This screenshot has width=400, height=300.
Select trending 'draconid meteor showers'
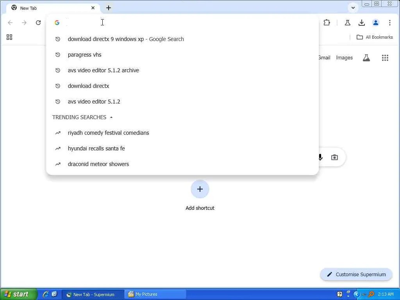coord(182,164)
